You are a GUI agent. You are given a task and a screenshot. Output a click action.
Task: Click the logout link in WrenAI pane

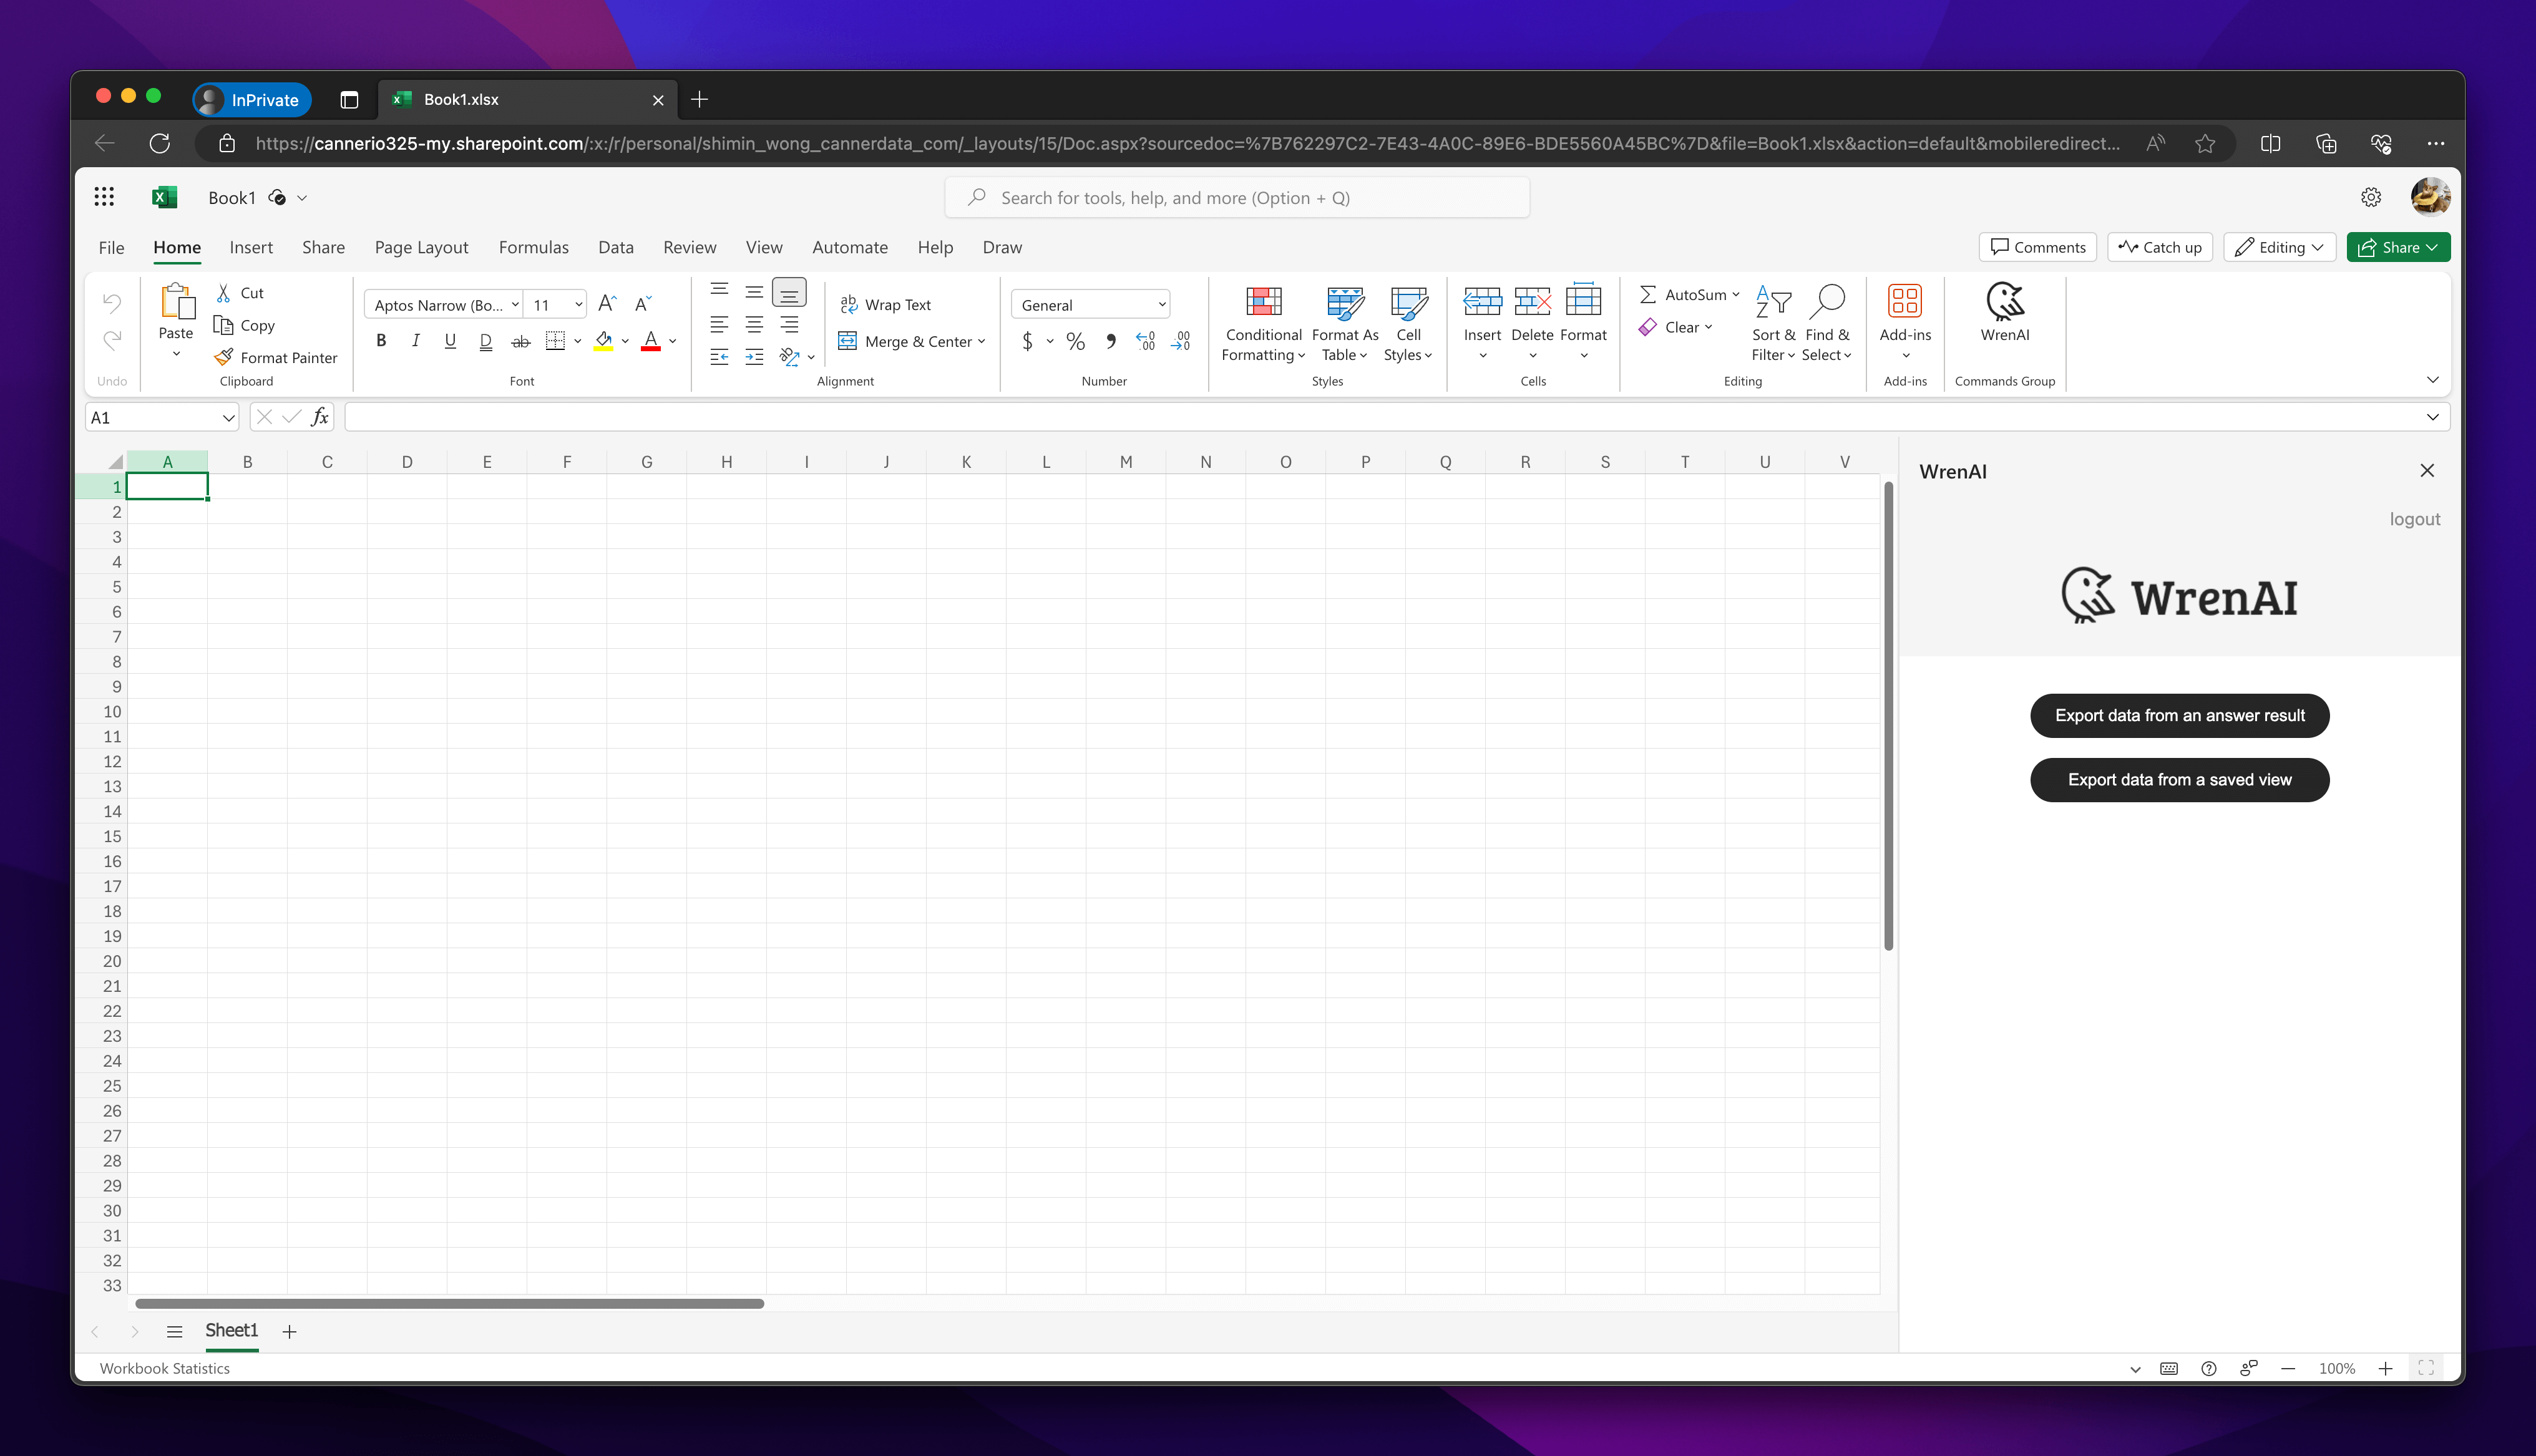pyautogui.click(x=2414, y=519)
